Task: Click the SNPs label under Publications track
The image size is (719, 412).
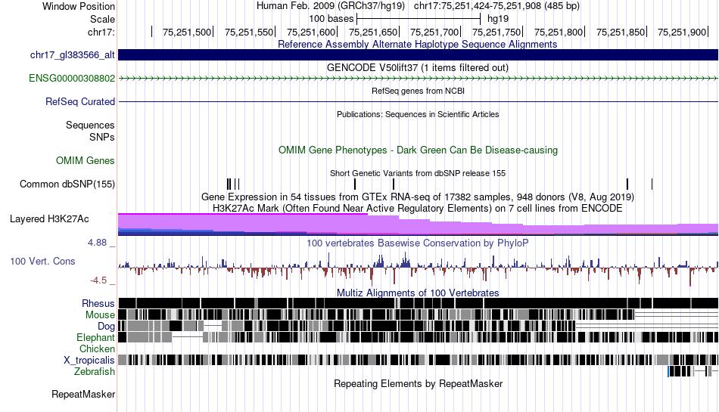Action: pos(102,137)
